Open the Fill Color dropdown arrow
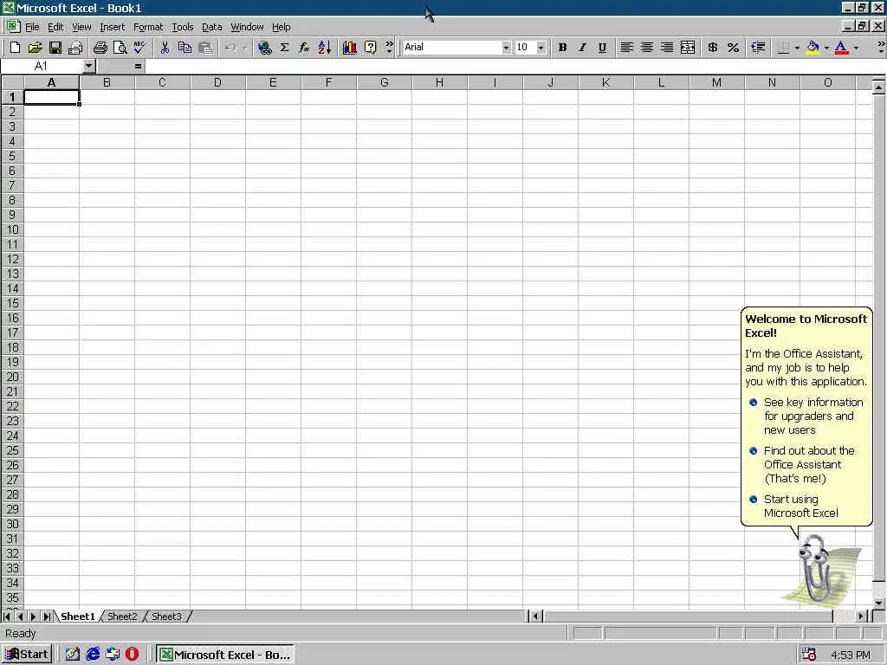887x665 pixels. (x=826, y=48)
